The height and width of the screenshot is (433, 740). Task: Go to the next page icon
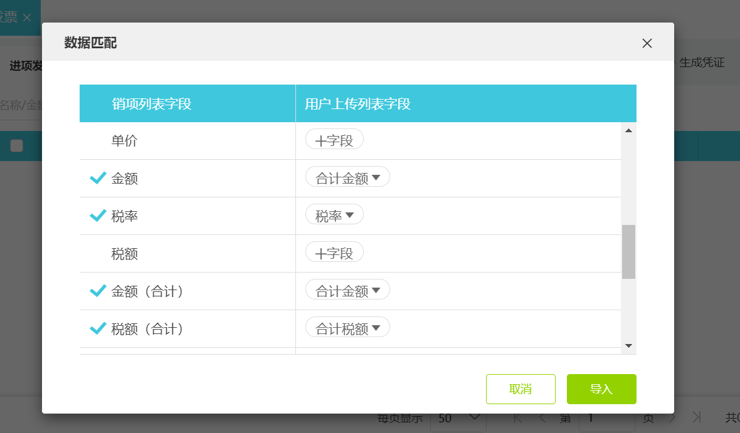[672, 417]
